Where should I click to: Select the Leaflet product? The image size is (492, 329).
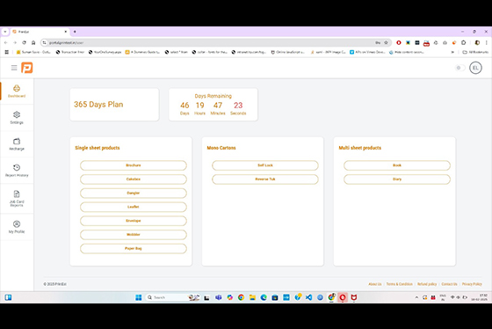[134, 207]
